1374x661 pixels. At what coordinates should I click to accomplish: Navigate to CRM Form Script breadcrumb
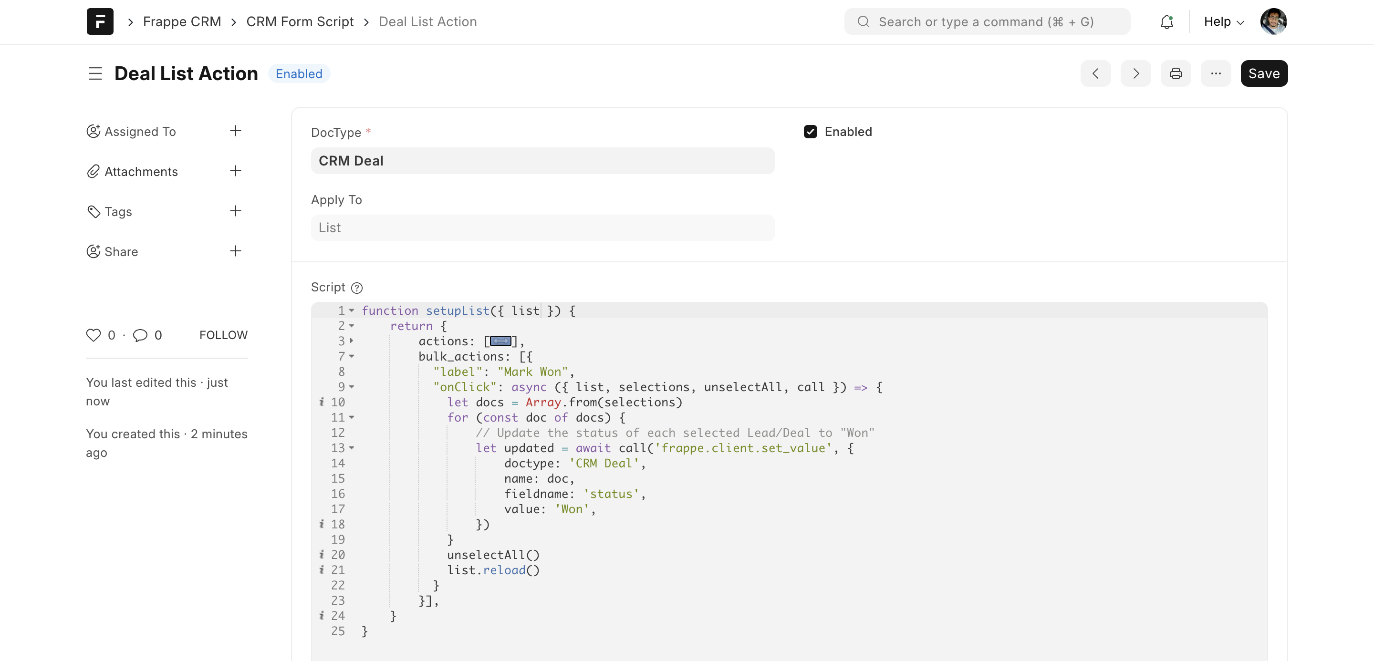[300, 21]
